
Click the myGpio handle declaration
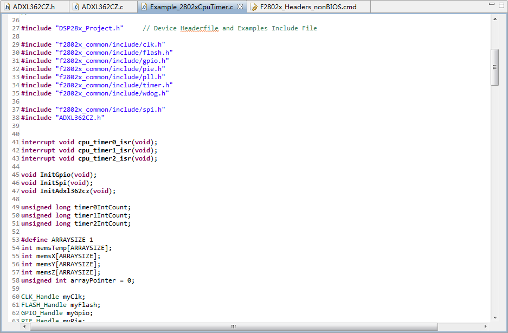(x=57, y=313)
